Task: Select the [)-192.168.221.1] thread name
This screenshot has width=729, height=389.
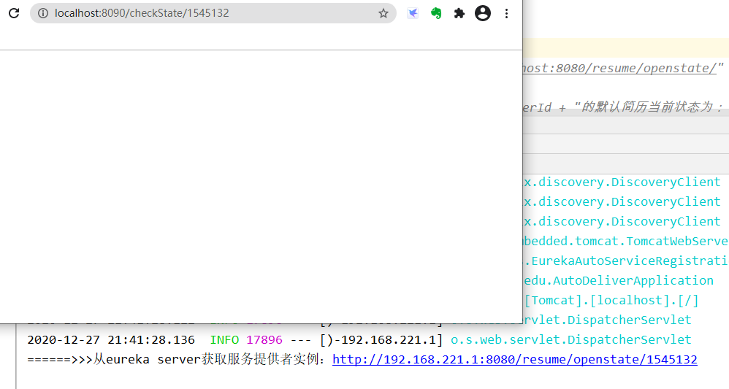Action: tap(381, 339)
